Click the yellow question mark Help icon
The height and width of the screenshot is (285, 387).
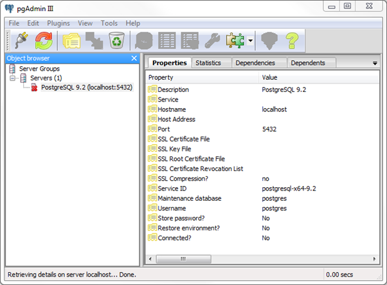292,41
